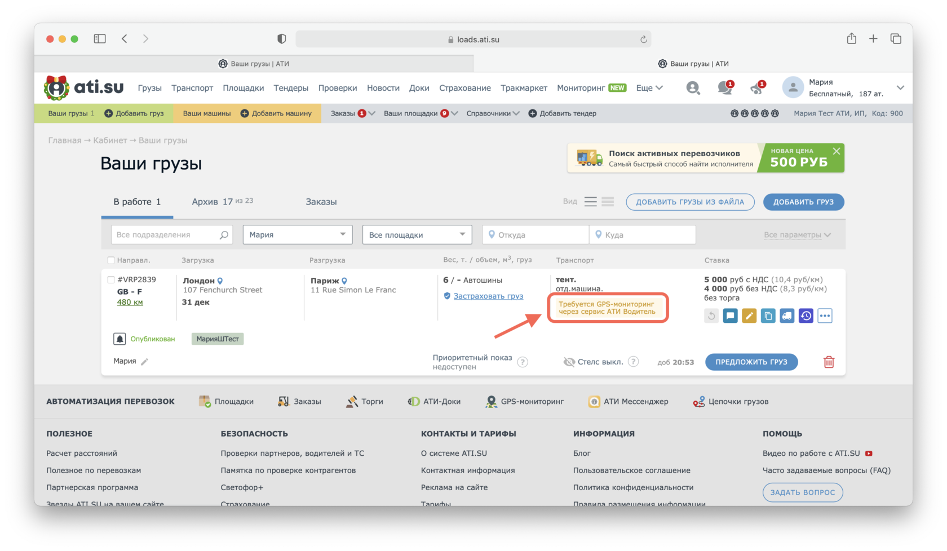The image size is (947, 551).
Task: Click Safari back navigation arrow
Action: click(125, 39)
